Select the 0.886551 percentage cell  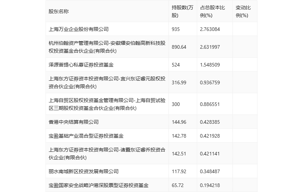210,104
